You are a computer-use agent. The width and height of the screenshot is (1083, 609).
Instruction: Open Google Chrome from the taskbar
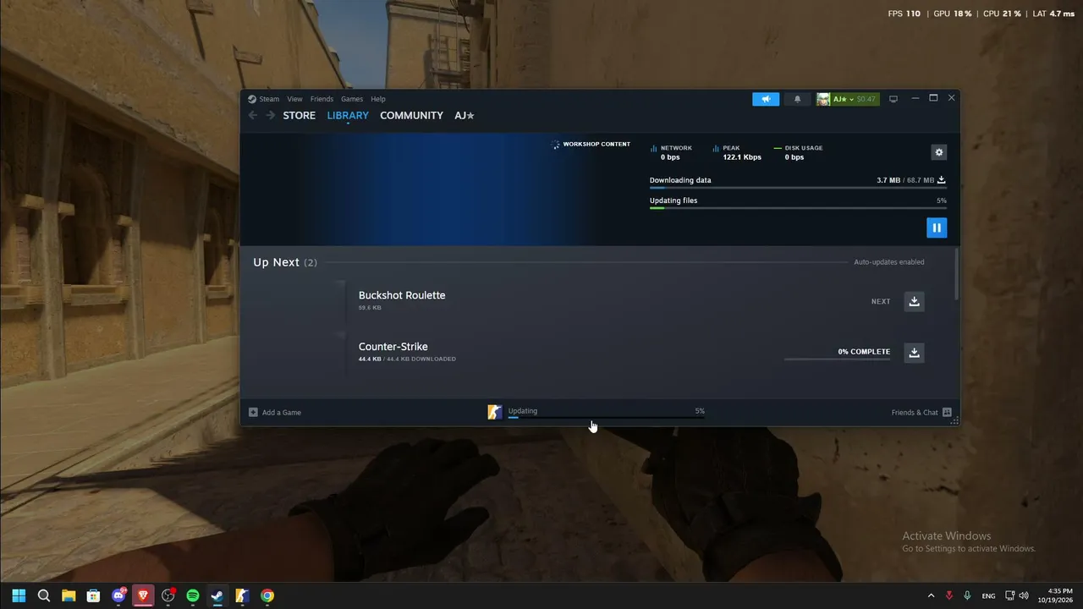click(x=267, y=595)
